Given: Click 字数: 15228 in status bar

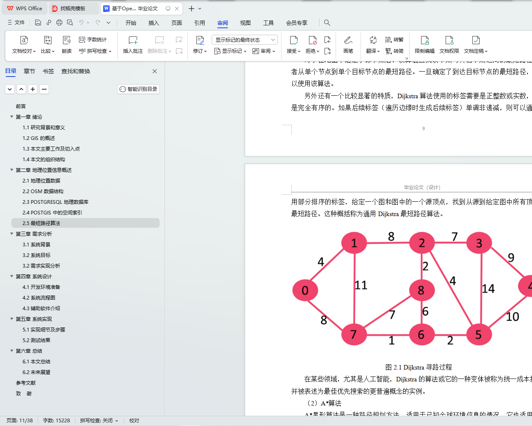Looking at the screenshot, I should click(x=56, y=421).
